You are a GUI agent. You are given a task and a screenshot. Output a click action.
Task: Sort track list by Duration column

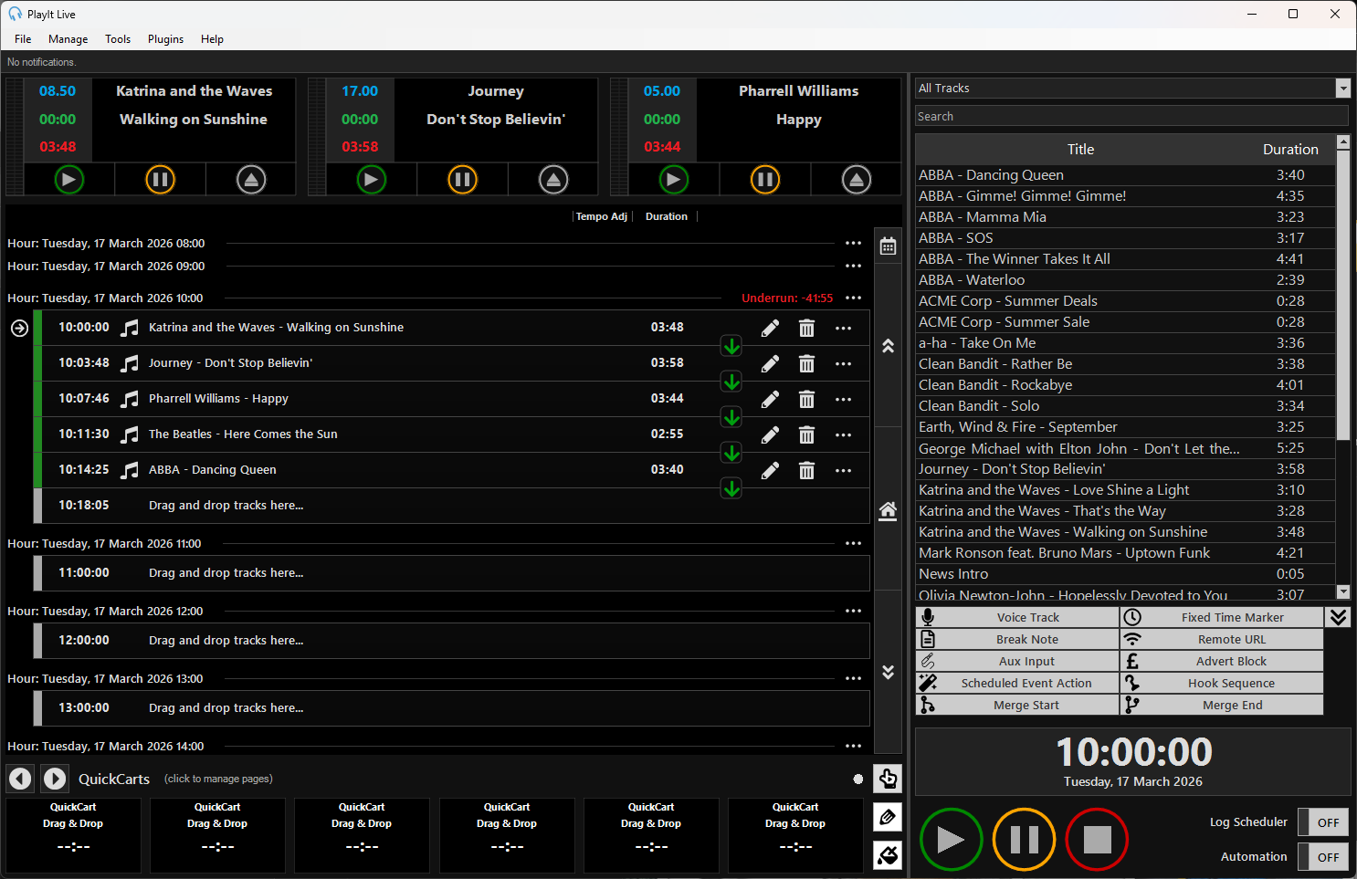pos(1290,150)
